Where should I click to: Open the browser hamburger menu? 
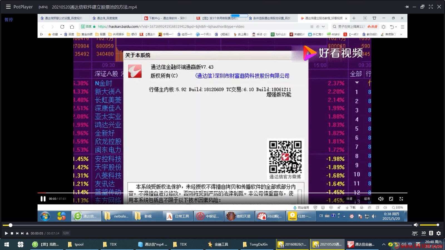(x=402, y=27)
